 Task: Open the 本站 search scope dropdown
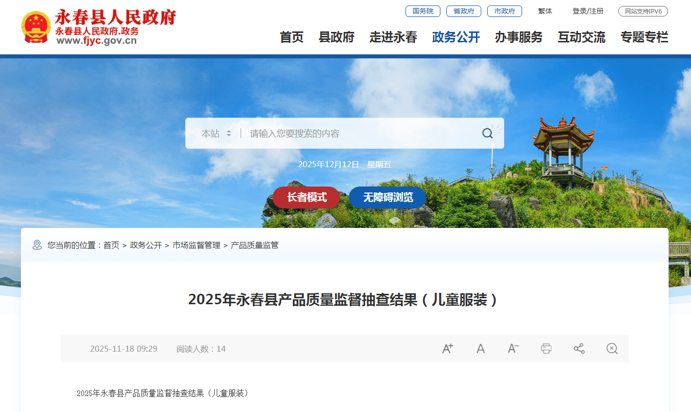pyautogui.click(x=216, y=133)
